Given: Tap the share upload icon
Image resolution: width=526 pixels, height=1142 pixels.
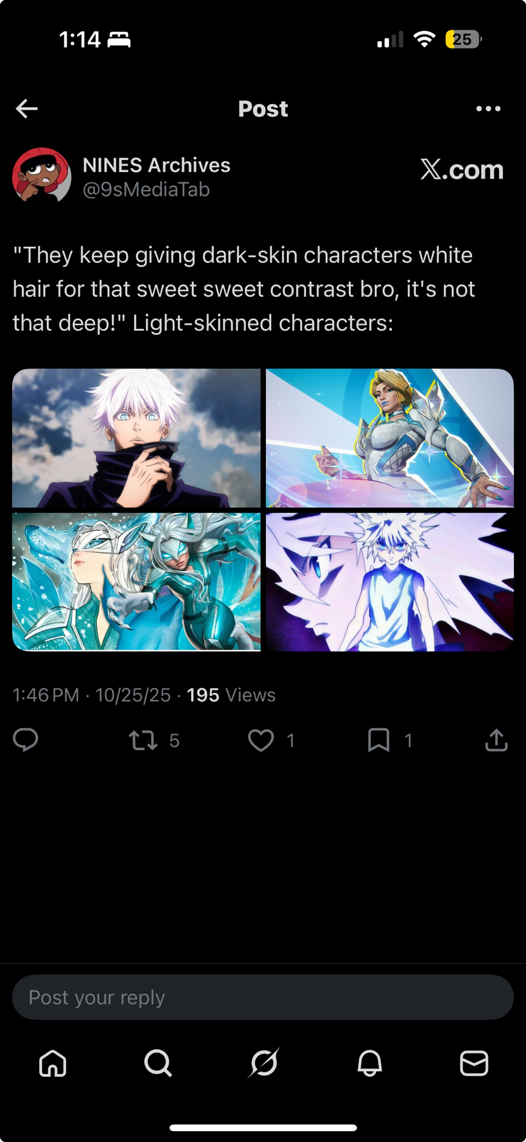Looking at the screenshot, I should [x=496, y=740].
